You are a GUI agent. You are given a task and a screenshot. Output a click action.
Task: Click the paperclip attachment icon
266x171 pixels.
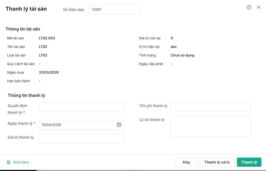[9, 162]
